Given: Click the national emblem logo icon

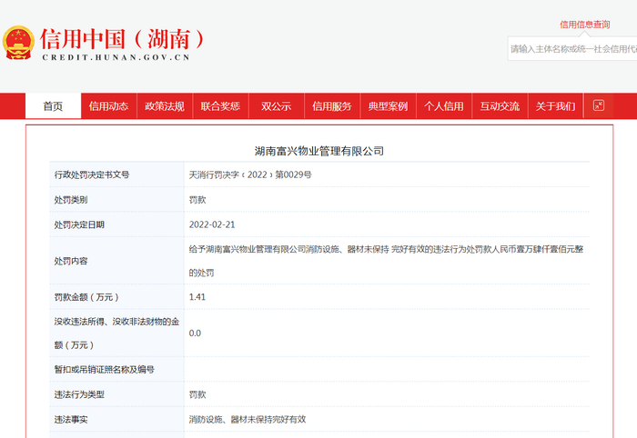Looking at the screenshot, I should tap(18, 43).
